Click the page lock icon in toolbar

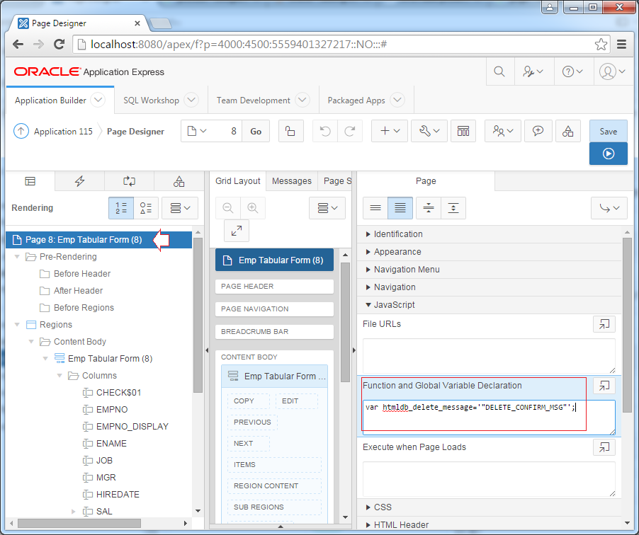(290, 131)
